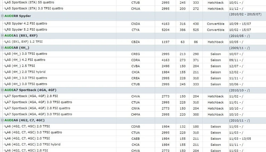Click engine code CTYA
The height and width of the screenshot is (152, 266).
[136, 30]
